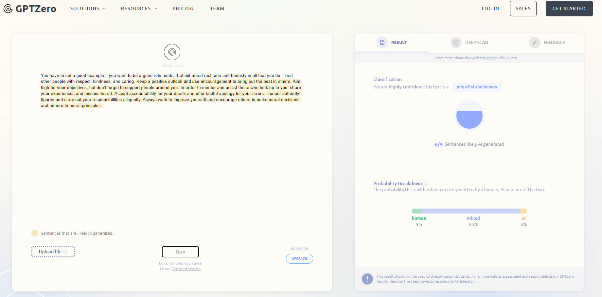
Task: Click the Upgrade button
Action: [x=299, y=259]
